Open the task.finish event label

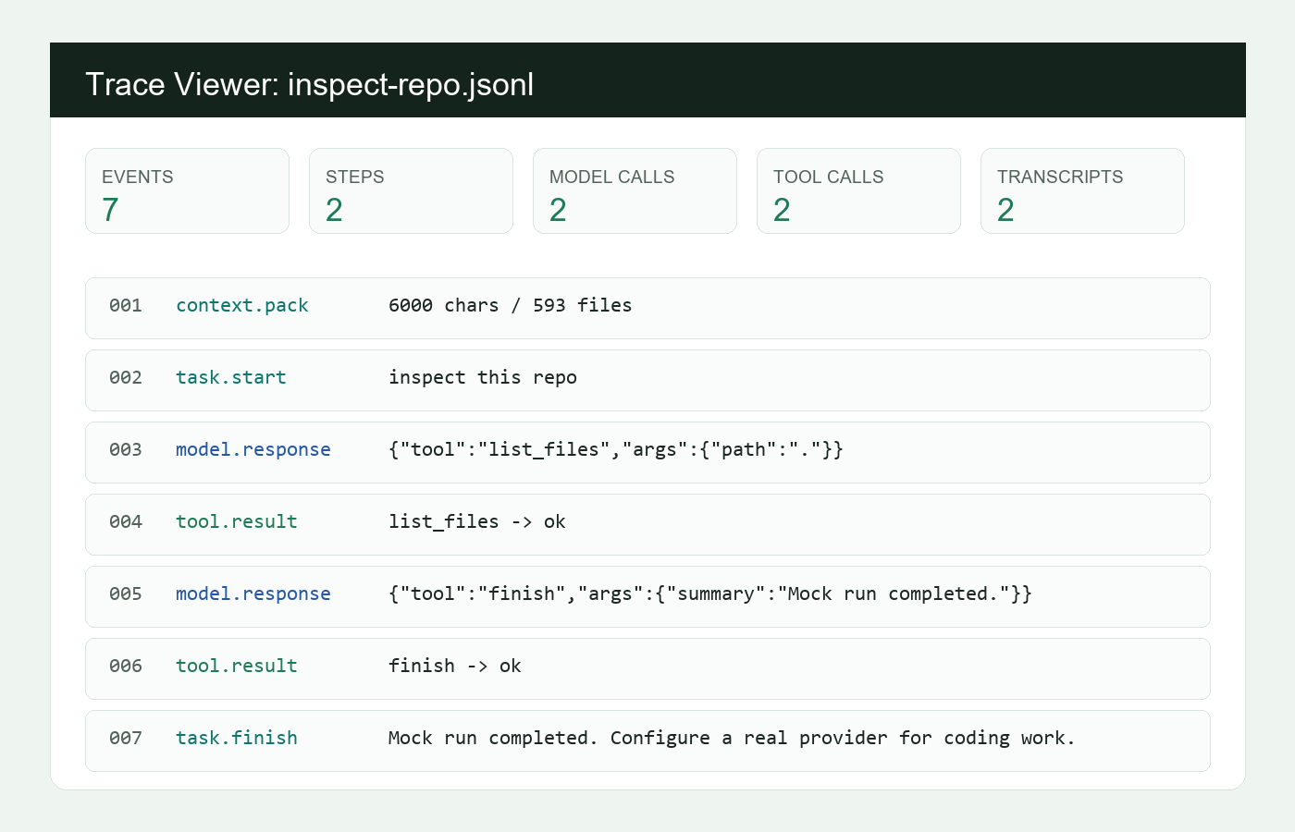coord(237,738)
